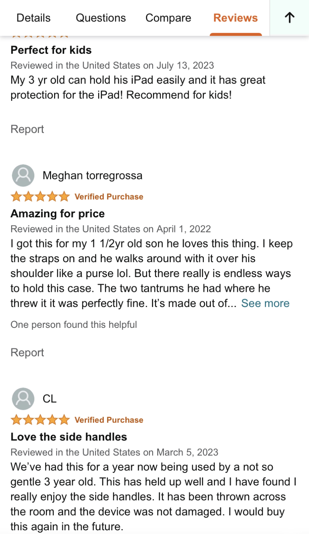Viewport: 309px width, 534px height.
Task: Click the reviewer name Meghan torregrossa
Action: [x=93, y=175]
